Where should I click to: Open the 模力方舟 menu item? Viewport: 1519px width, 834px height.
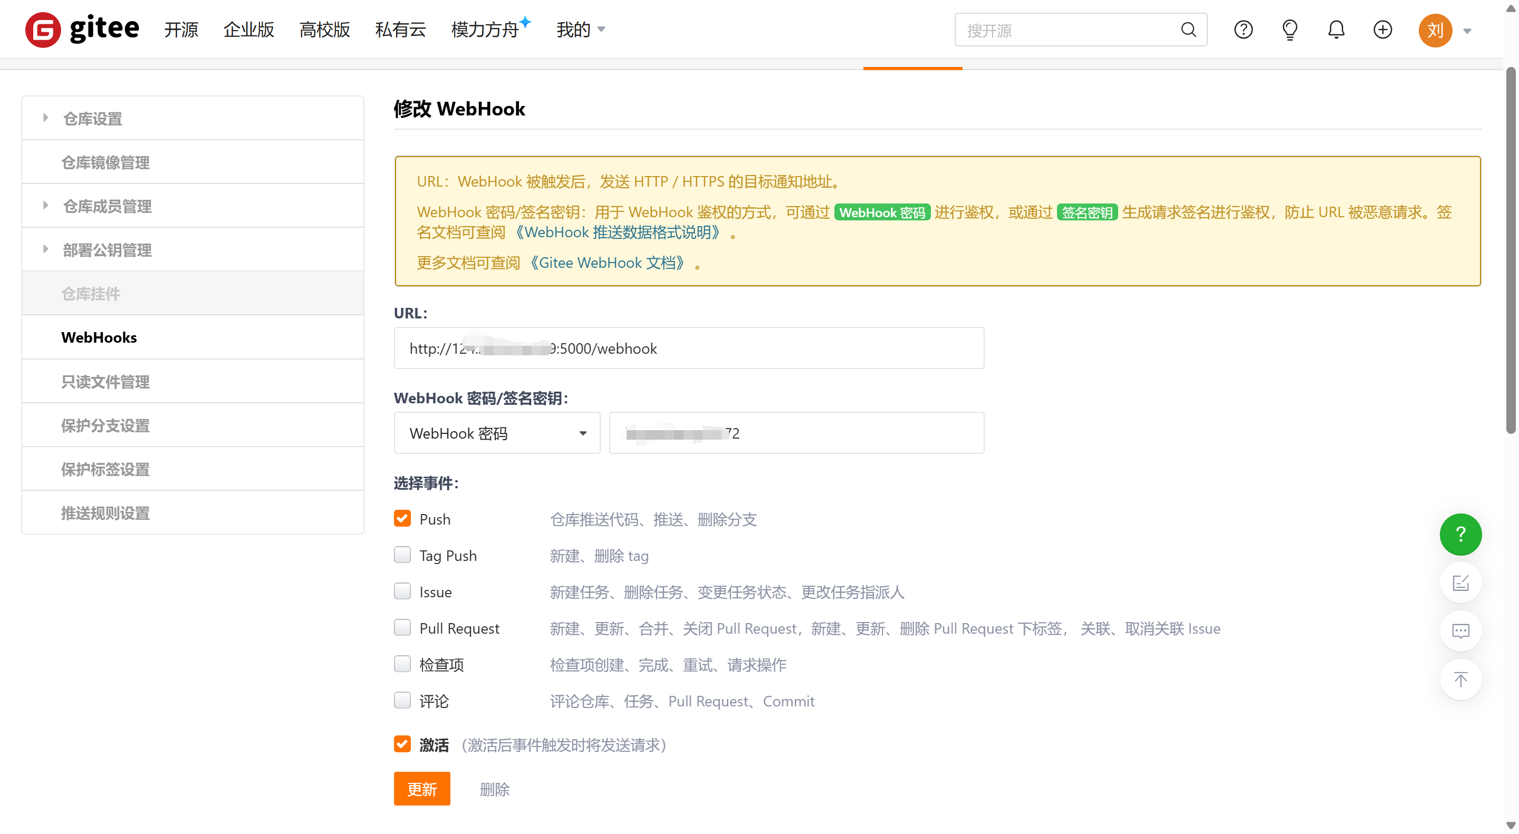click(491, 30)
